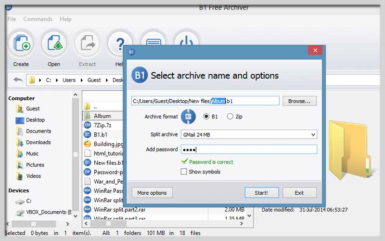Open Pictures in Computer sidebar
The width and height of the screenshot is (385, 241).
35,165
